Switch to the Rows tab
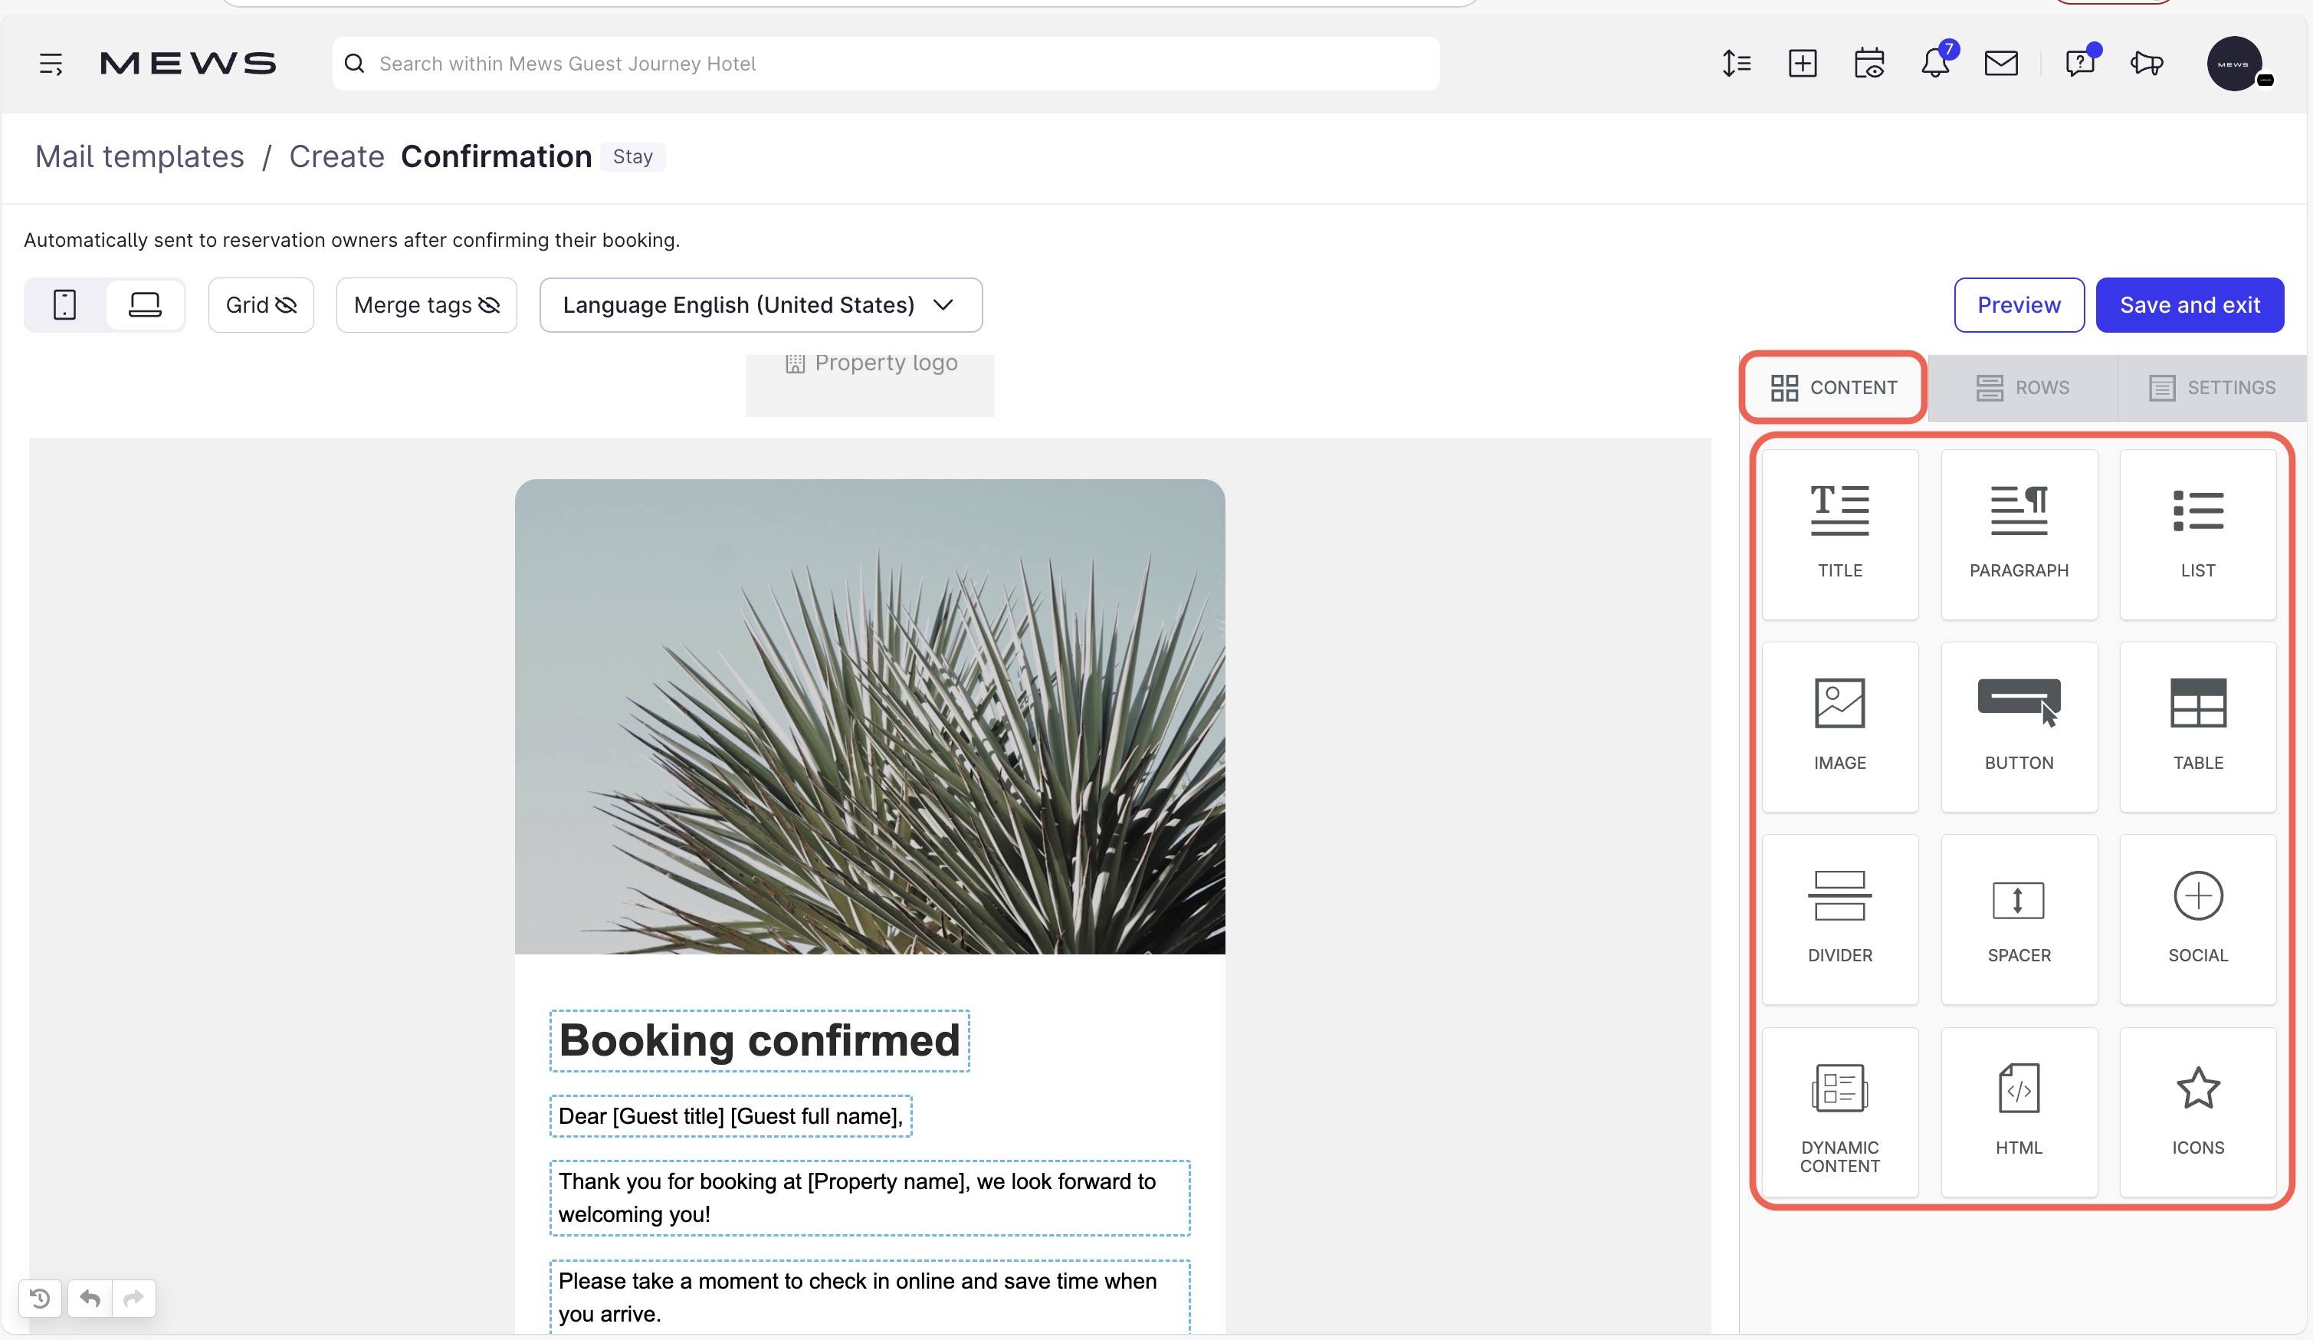Image resolution: width=2313 pixels, height=1340 pixels. click(2022, 387)
